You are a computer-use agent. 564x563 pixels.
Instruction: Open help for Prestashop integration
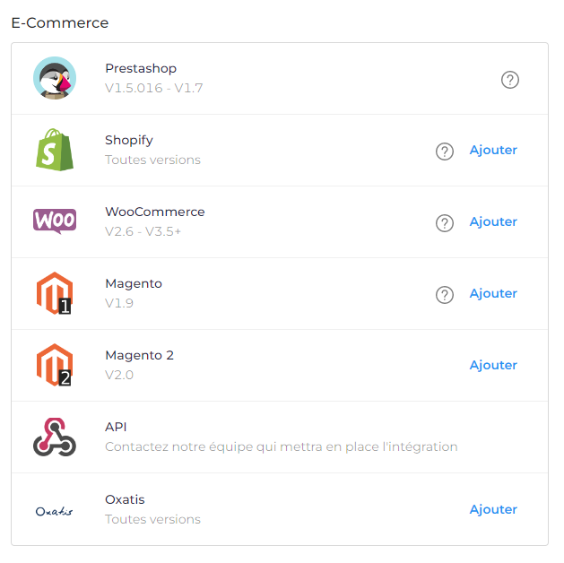(509, 80)
